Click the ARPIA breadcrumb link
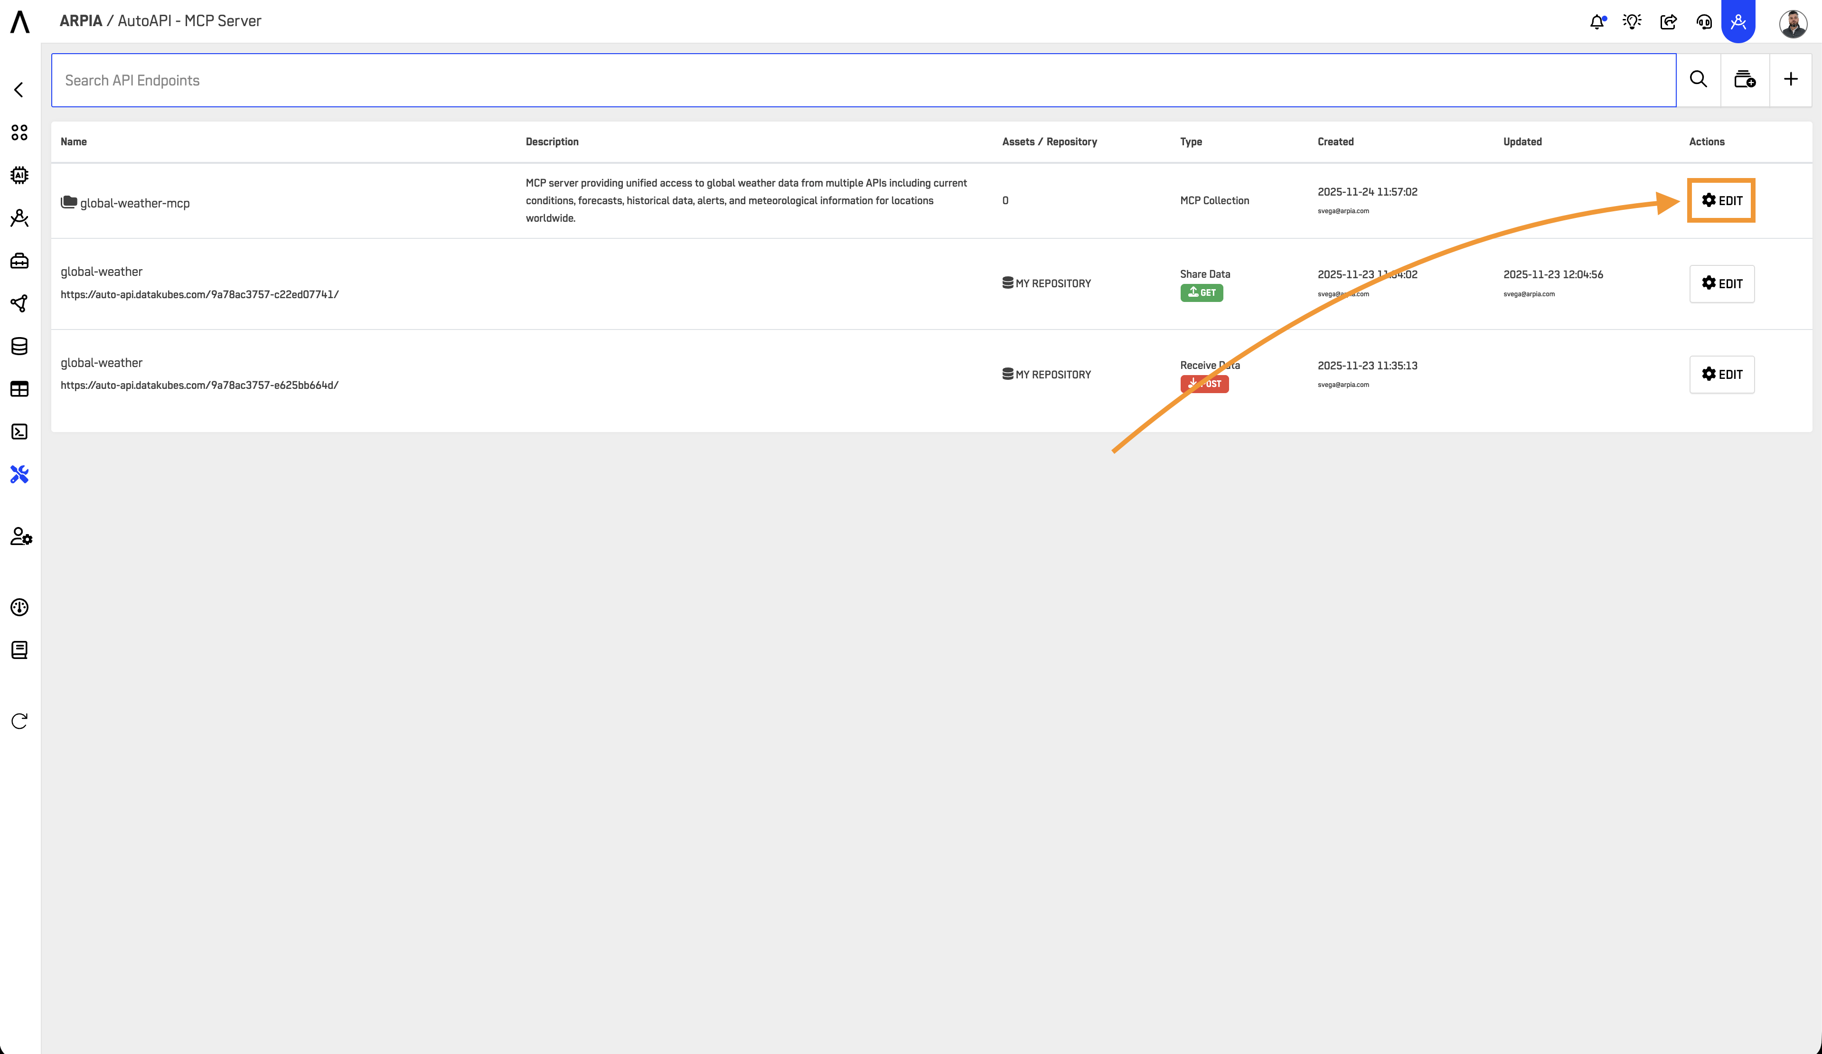This screenshot has width=1822, height=1054. click(81, 21)
